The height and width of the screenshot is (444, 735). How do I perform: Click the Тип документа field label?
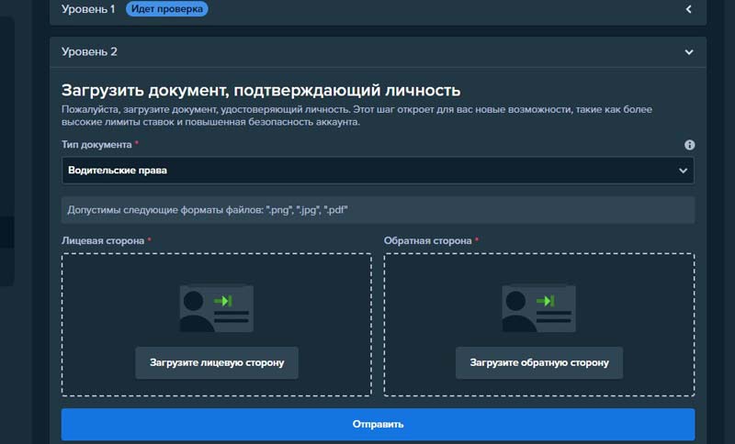(96, 145)
